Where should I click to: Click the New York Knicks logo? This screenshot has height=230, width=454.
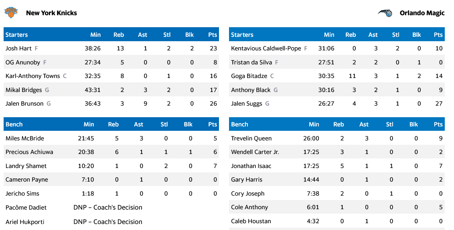[11, 12]
